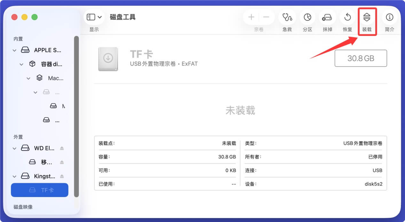The image size is (405, 222).
Task: Show details via the 简介 info icon
Action: click(x=389, y=17)
